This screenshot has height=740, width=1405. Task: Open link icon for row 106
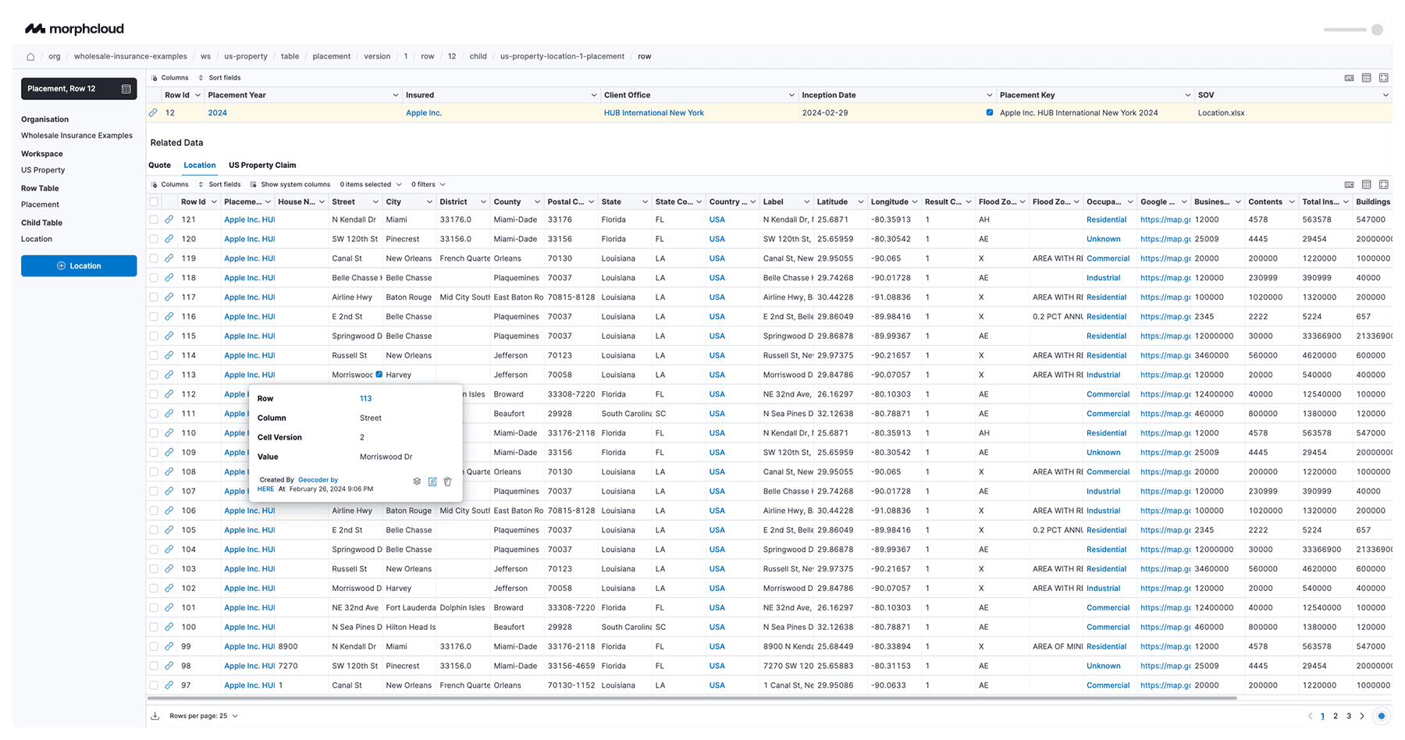[169, 511]
